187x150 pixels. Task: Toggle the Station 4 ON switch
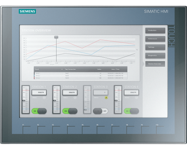[x=131, y=111]
